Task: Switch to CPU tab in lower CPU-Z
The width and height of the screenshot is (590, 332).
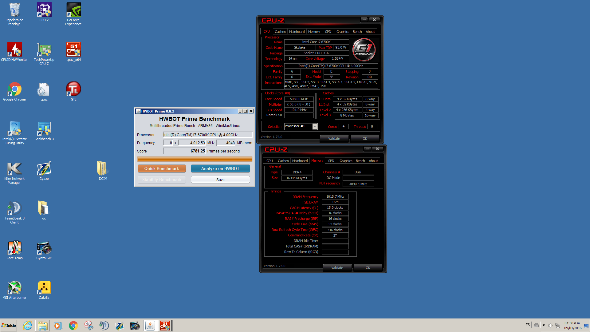Action: click(x=269, y=161)
